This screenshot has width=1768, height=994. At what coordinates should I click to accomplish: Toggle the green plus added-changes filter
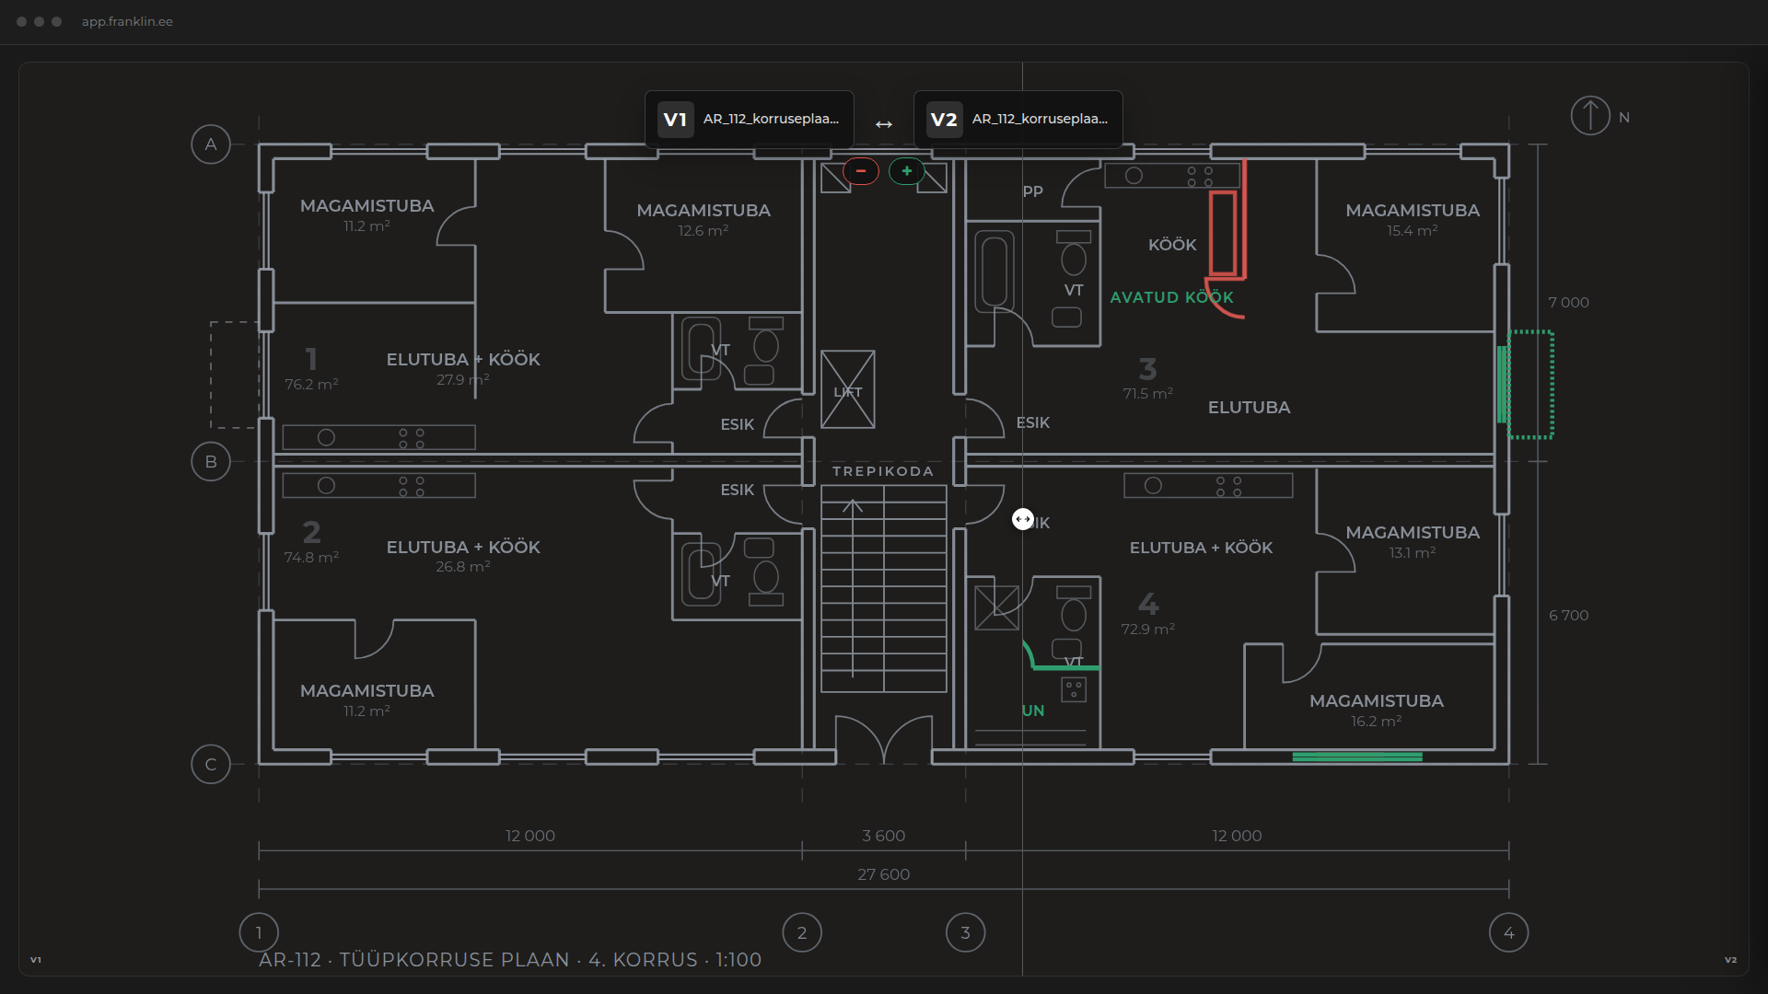coord(907,171)
